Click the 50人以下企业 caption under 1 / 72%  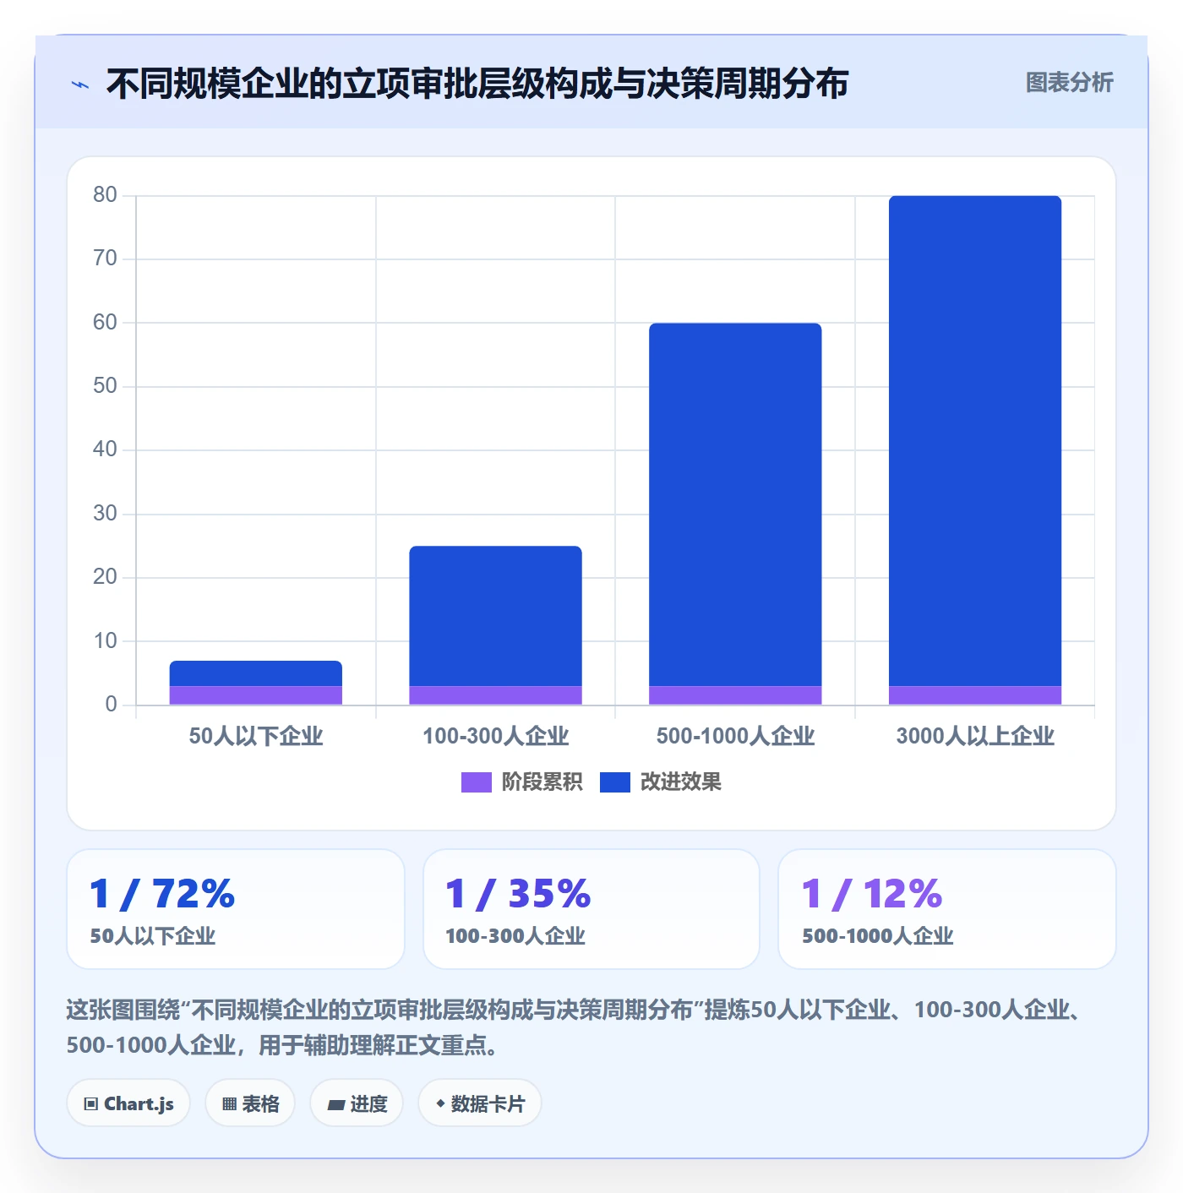(x=153, y=936)
